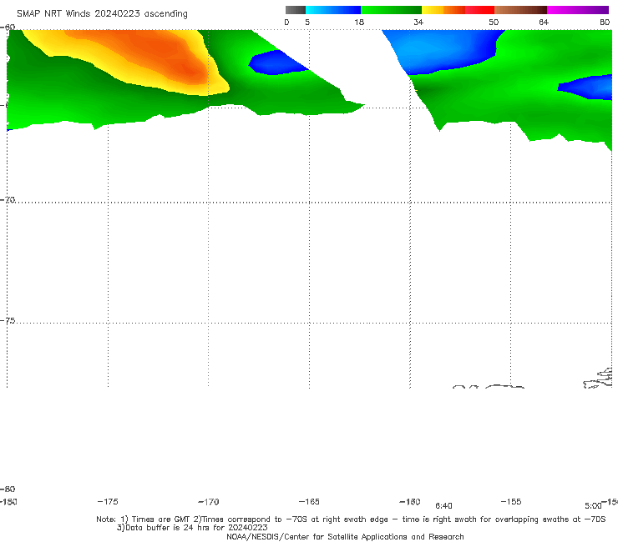
Task: Click the color bar label '5'
Action: [x=307, y=23]
